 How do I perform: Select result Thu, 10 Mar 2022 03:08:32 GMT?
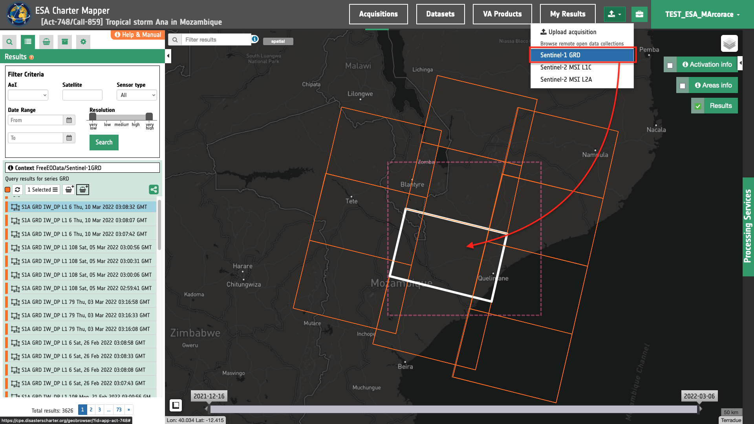(81, 207)
